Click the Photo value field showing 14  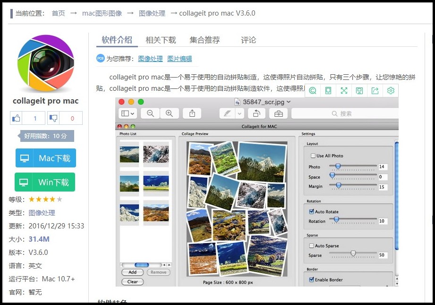coord(383,166)
